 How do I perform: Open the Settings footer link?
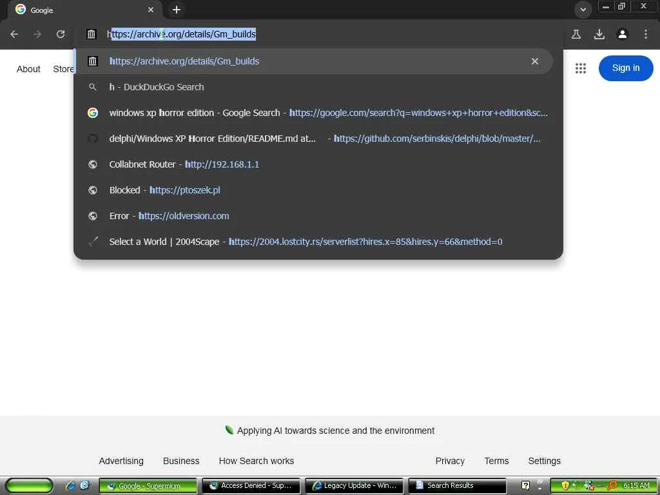[544, 461]
